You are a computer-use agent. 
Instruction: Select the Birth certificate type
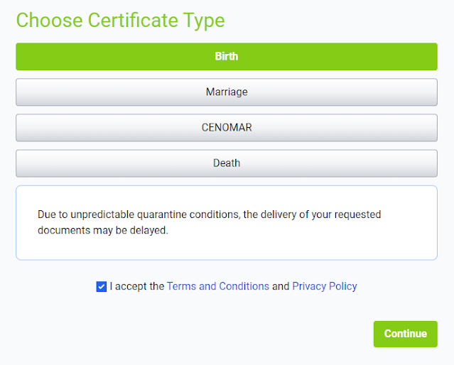[x=227, y=57]
